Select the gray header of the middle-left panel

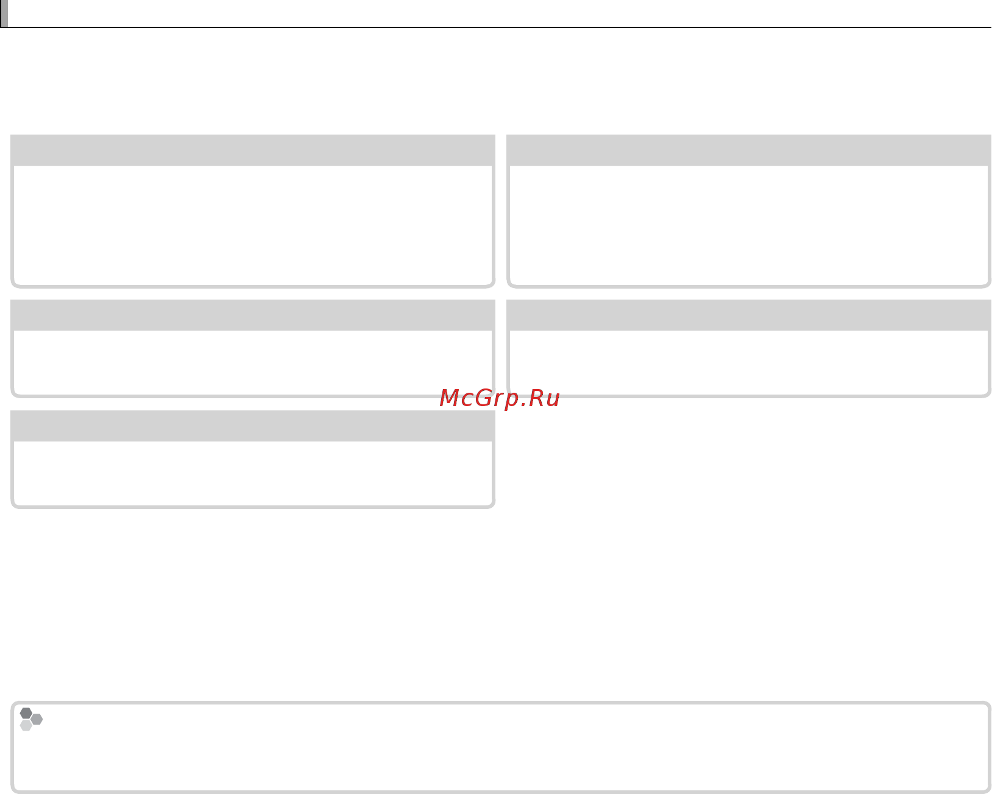coord(253,315)
